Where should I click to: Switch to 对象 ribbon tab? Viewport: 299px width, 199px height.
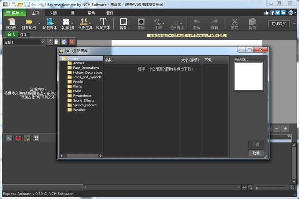(54, 13)
